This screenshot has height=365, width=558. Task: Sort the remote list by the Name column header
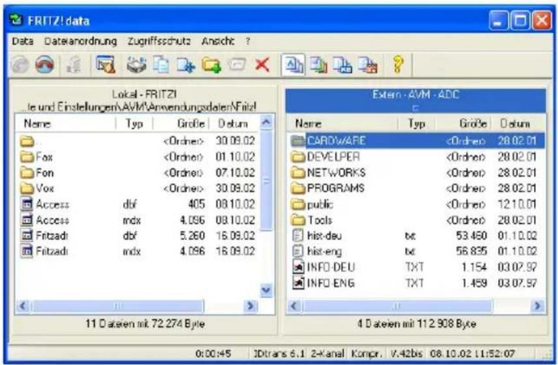342,123
